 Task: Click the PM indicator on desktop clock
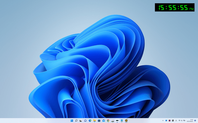click(191, 9)
